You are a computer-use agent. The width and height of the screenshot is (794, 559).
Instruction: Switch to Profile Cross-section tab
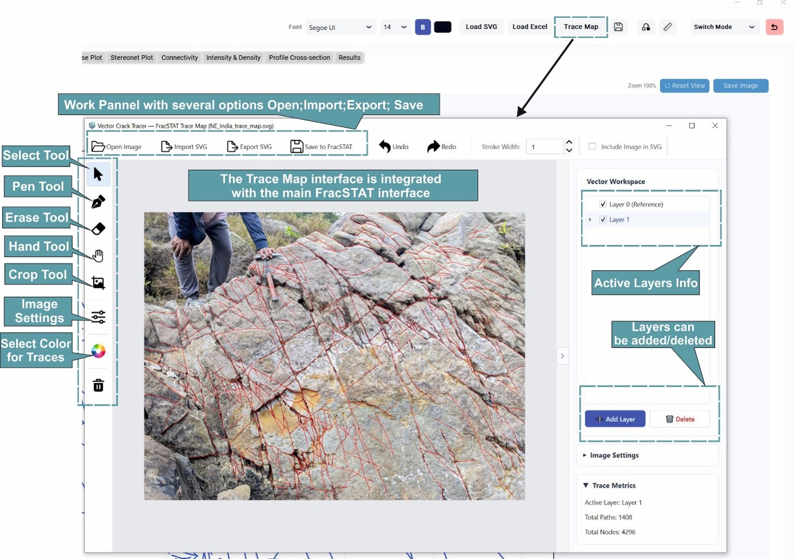299,58
